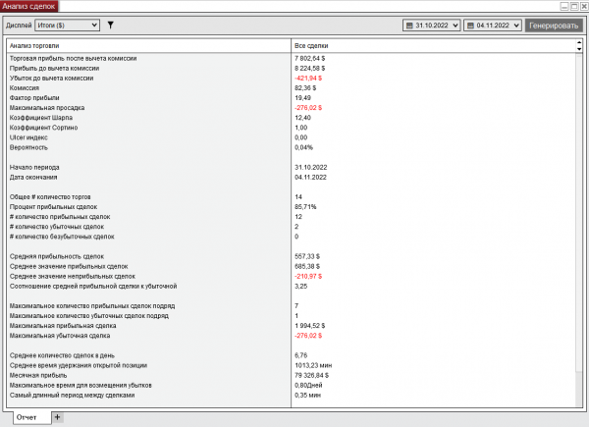Select the value 557,33 $
This screenshot has height=427, width=589.
(x=307, y=256)
